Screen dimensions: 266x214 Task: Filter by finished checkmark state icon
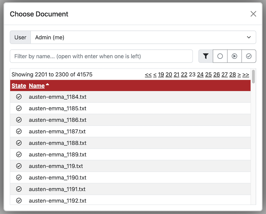click(x=249, y=56)
